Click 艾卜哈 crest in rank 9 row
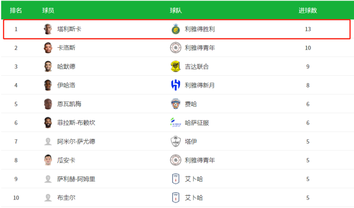This screenshot has width=354, height=208. tap(176, 179)
